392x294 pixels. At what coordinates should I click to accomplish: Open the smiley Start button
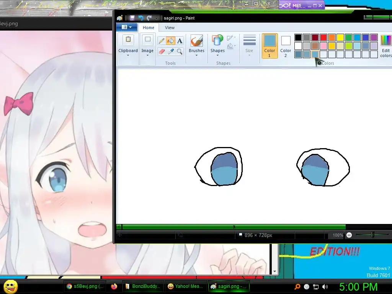[x=11, y=286]
